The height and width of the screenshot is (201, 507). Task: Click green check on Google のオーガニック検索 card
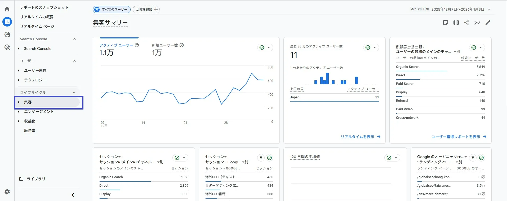click(481, 158)
